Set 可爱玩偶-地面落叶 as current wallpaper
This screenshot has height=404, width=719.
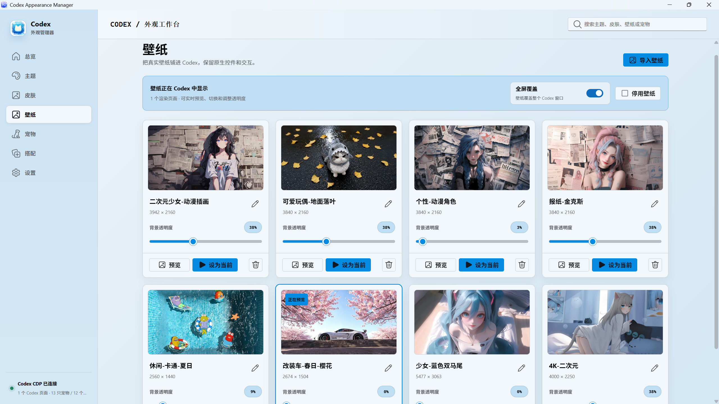pos(348,265)
